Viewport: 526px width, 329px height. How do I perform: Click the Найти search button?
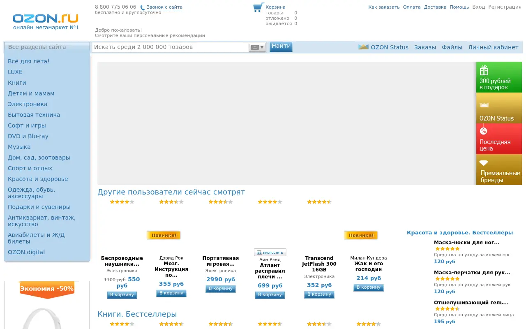281,46
